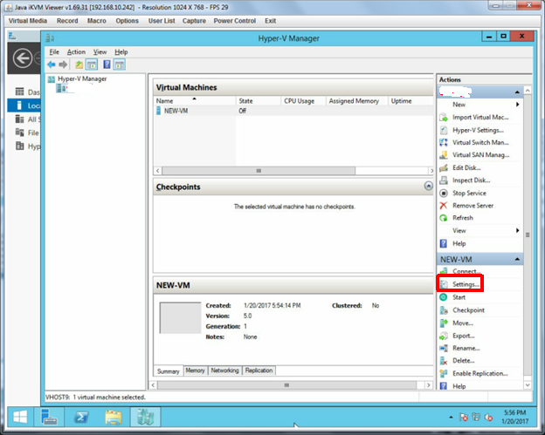Switch to the Memory tab

(x=195, y=370)
